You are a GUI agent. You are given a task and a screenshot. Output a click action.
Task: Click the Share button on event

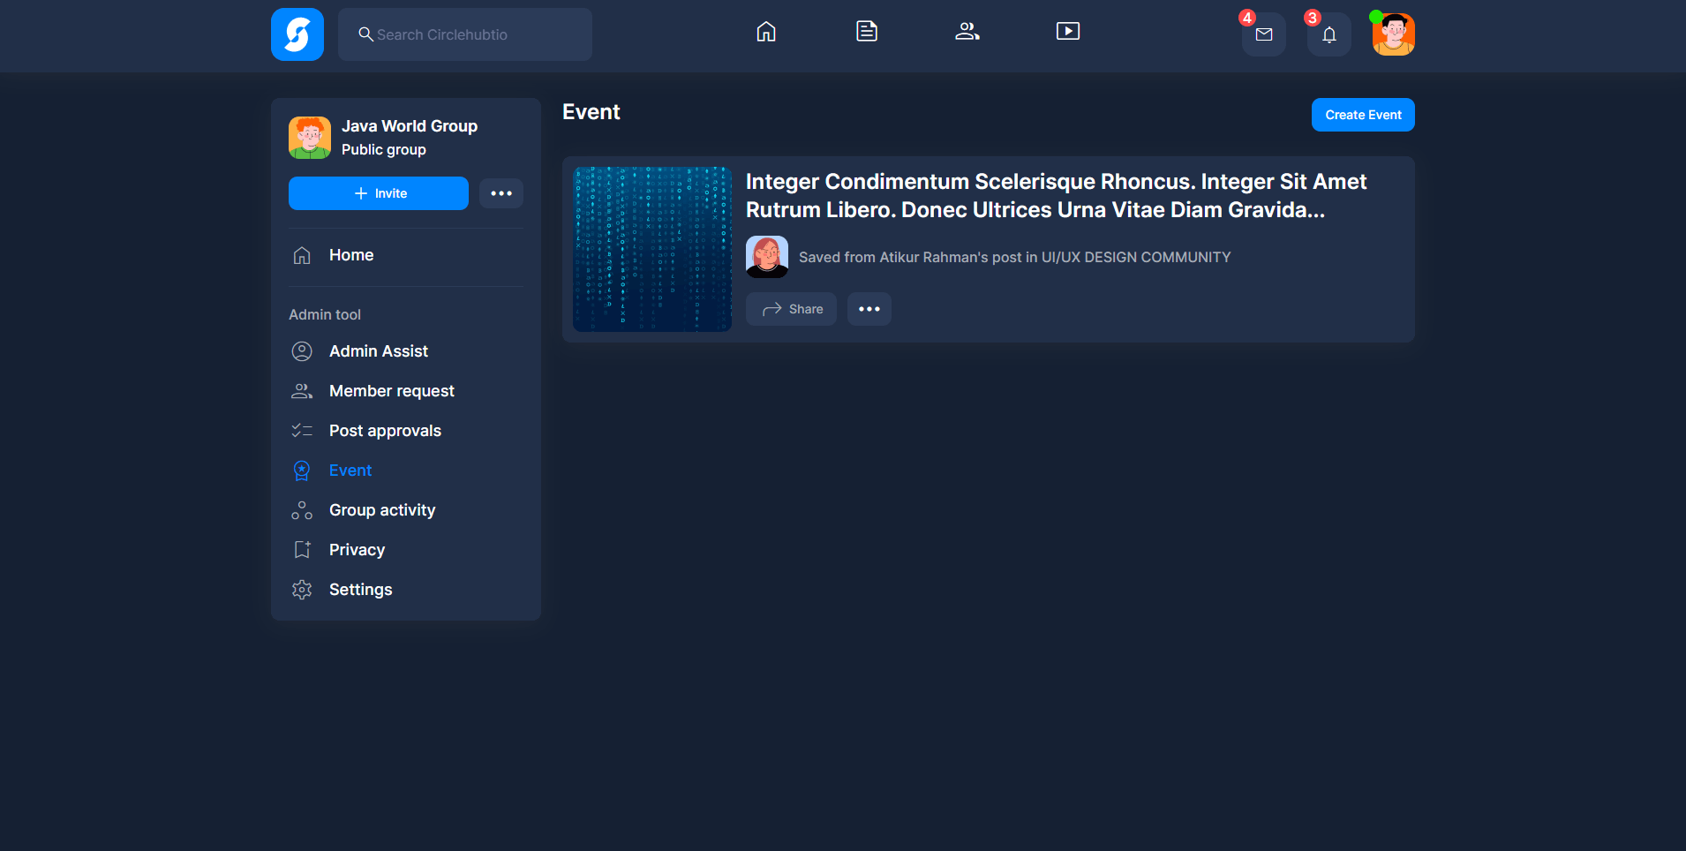(x=791, y=309)
